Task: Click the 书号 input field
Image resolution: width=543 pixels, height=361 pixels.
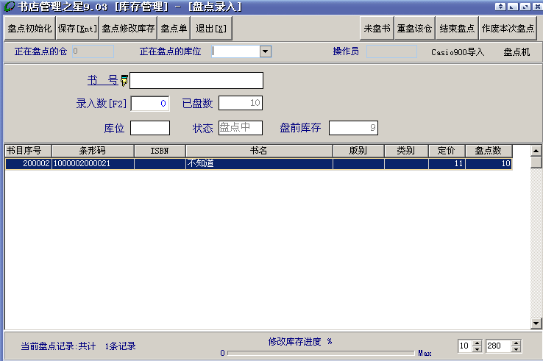Action: tap(196, 80)
